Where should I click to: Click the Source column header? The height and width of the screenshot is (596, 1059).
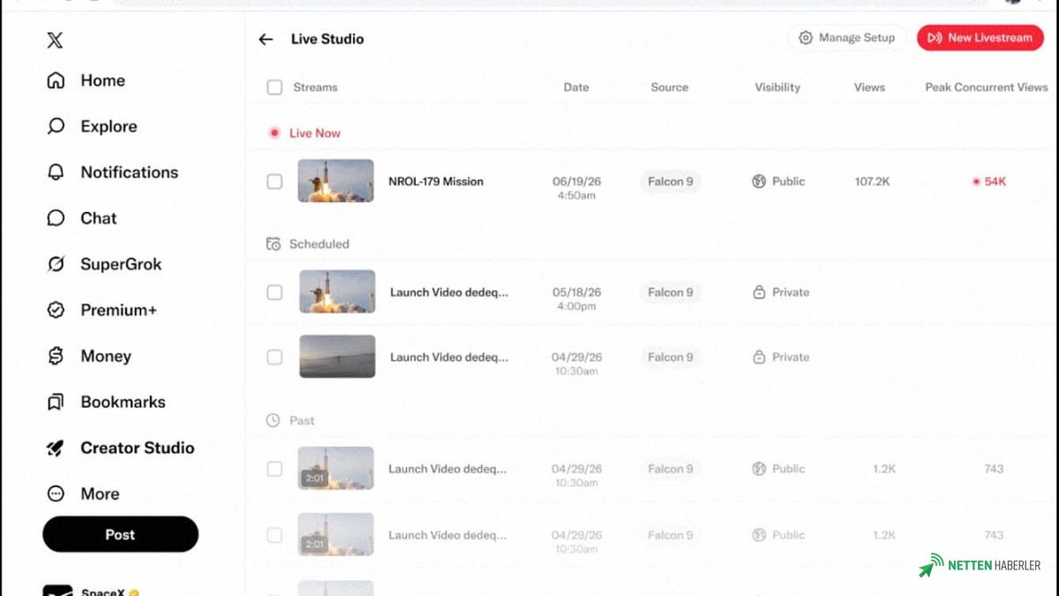670,87
